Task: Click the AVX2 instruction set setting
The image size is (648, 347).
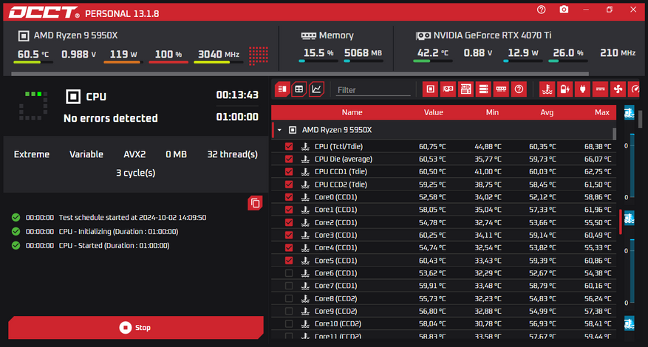Action: 134,154
